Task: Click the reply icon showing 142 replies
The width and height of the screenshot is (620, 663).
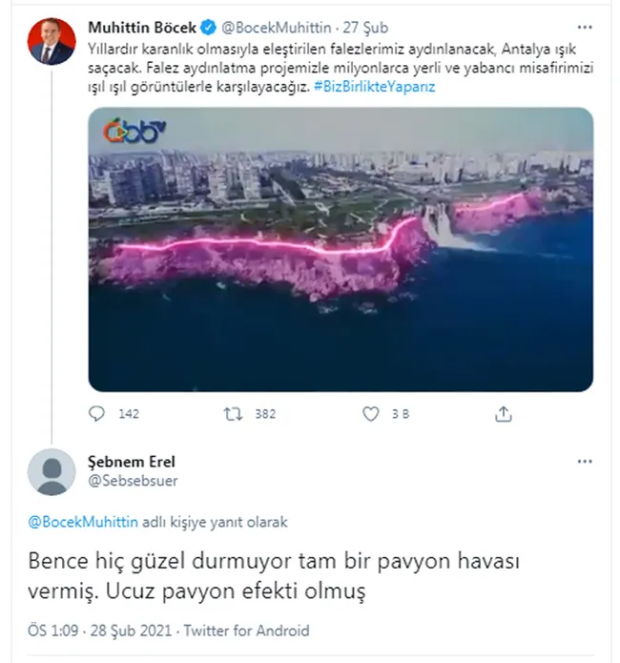Action: tap(98, 414)
